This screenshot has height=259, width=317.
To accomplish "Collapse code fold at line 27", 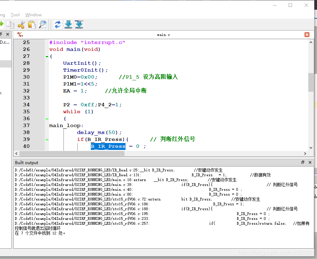I will 47,56.
